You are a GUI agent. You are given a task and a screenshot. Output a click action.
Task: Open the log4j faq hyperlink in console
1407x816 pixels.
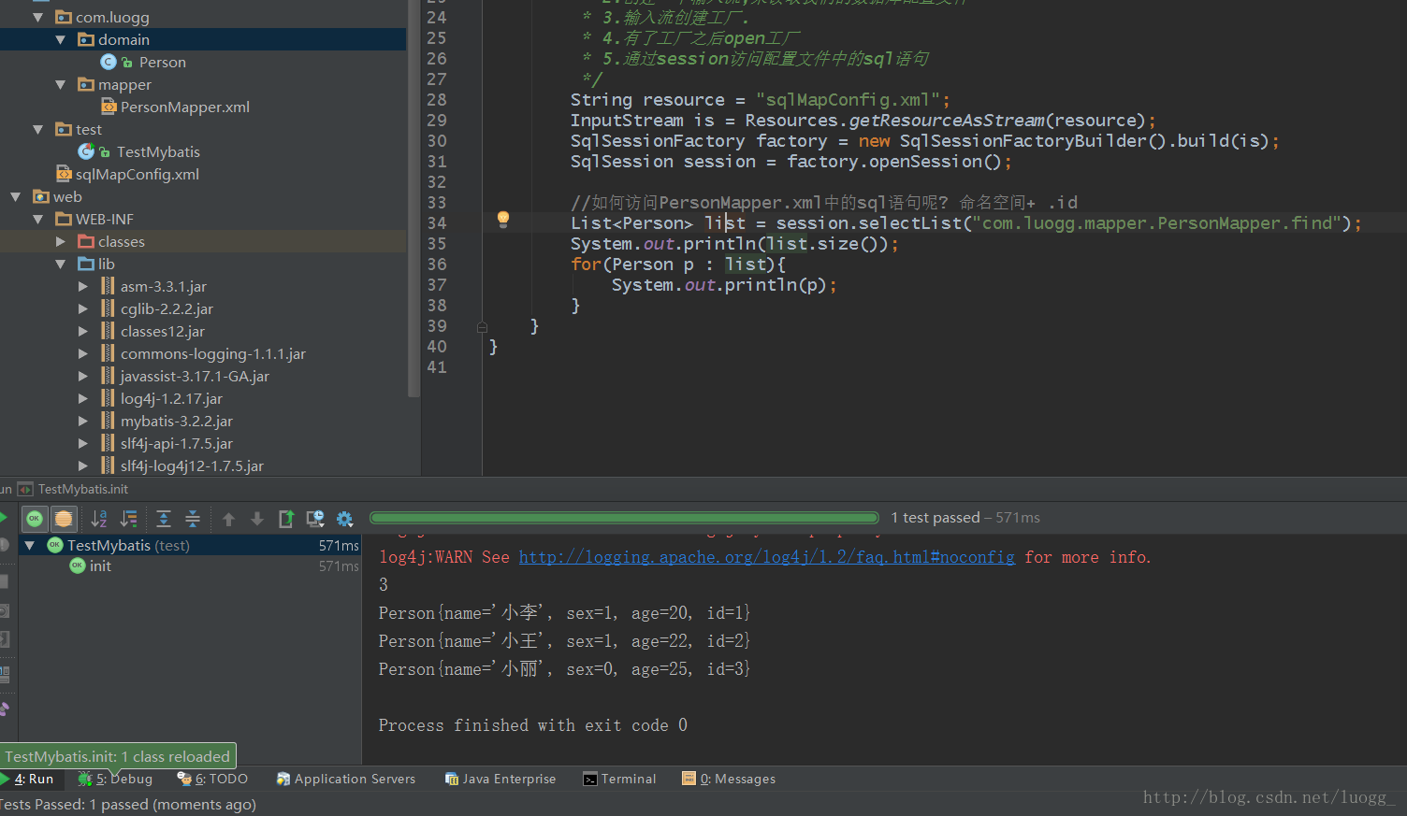point(766,557)
